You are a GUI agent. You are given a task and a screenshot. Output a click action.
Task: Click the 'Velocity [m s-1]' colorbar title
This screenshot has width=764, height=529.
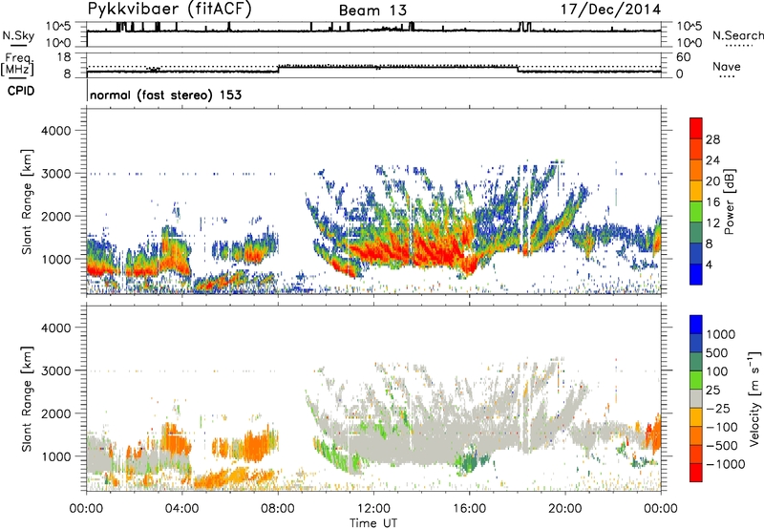[754, 398]
